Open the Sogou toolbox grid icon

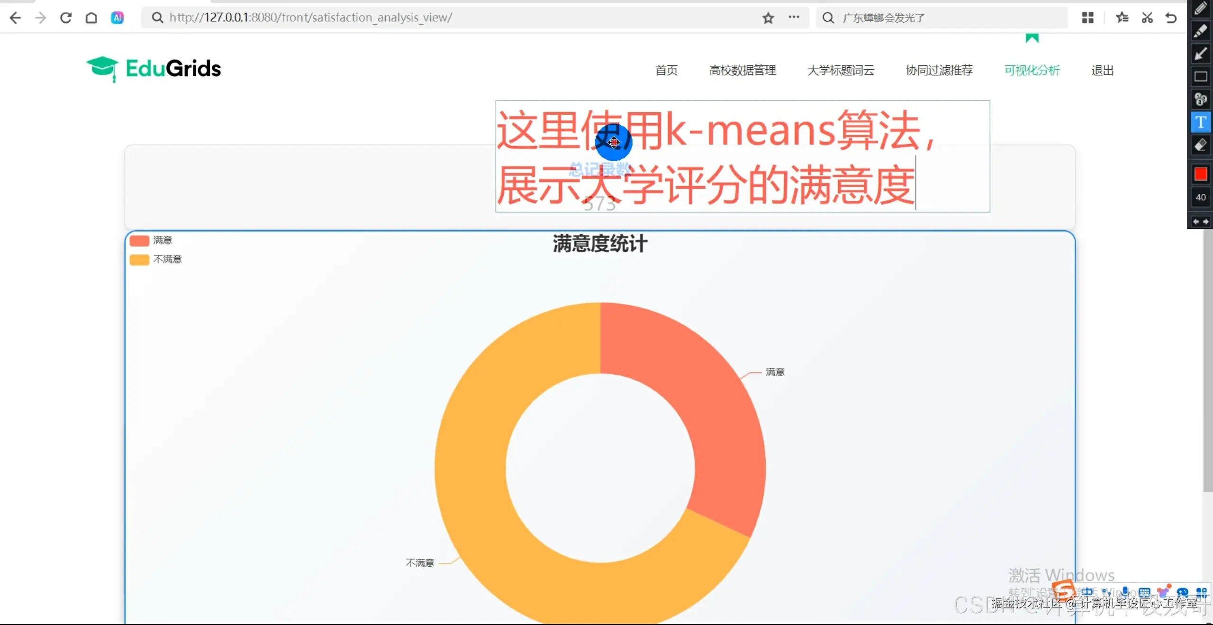point(1202,593)
